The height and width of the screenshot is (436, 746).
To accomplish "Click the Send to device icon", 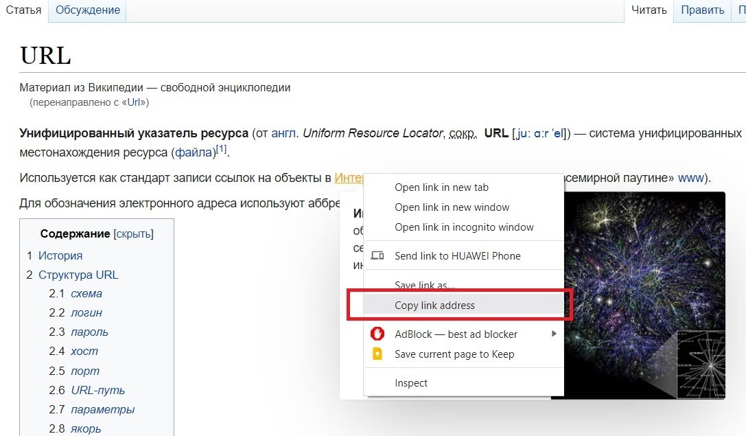I will click(x=377, y=255).
